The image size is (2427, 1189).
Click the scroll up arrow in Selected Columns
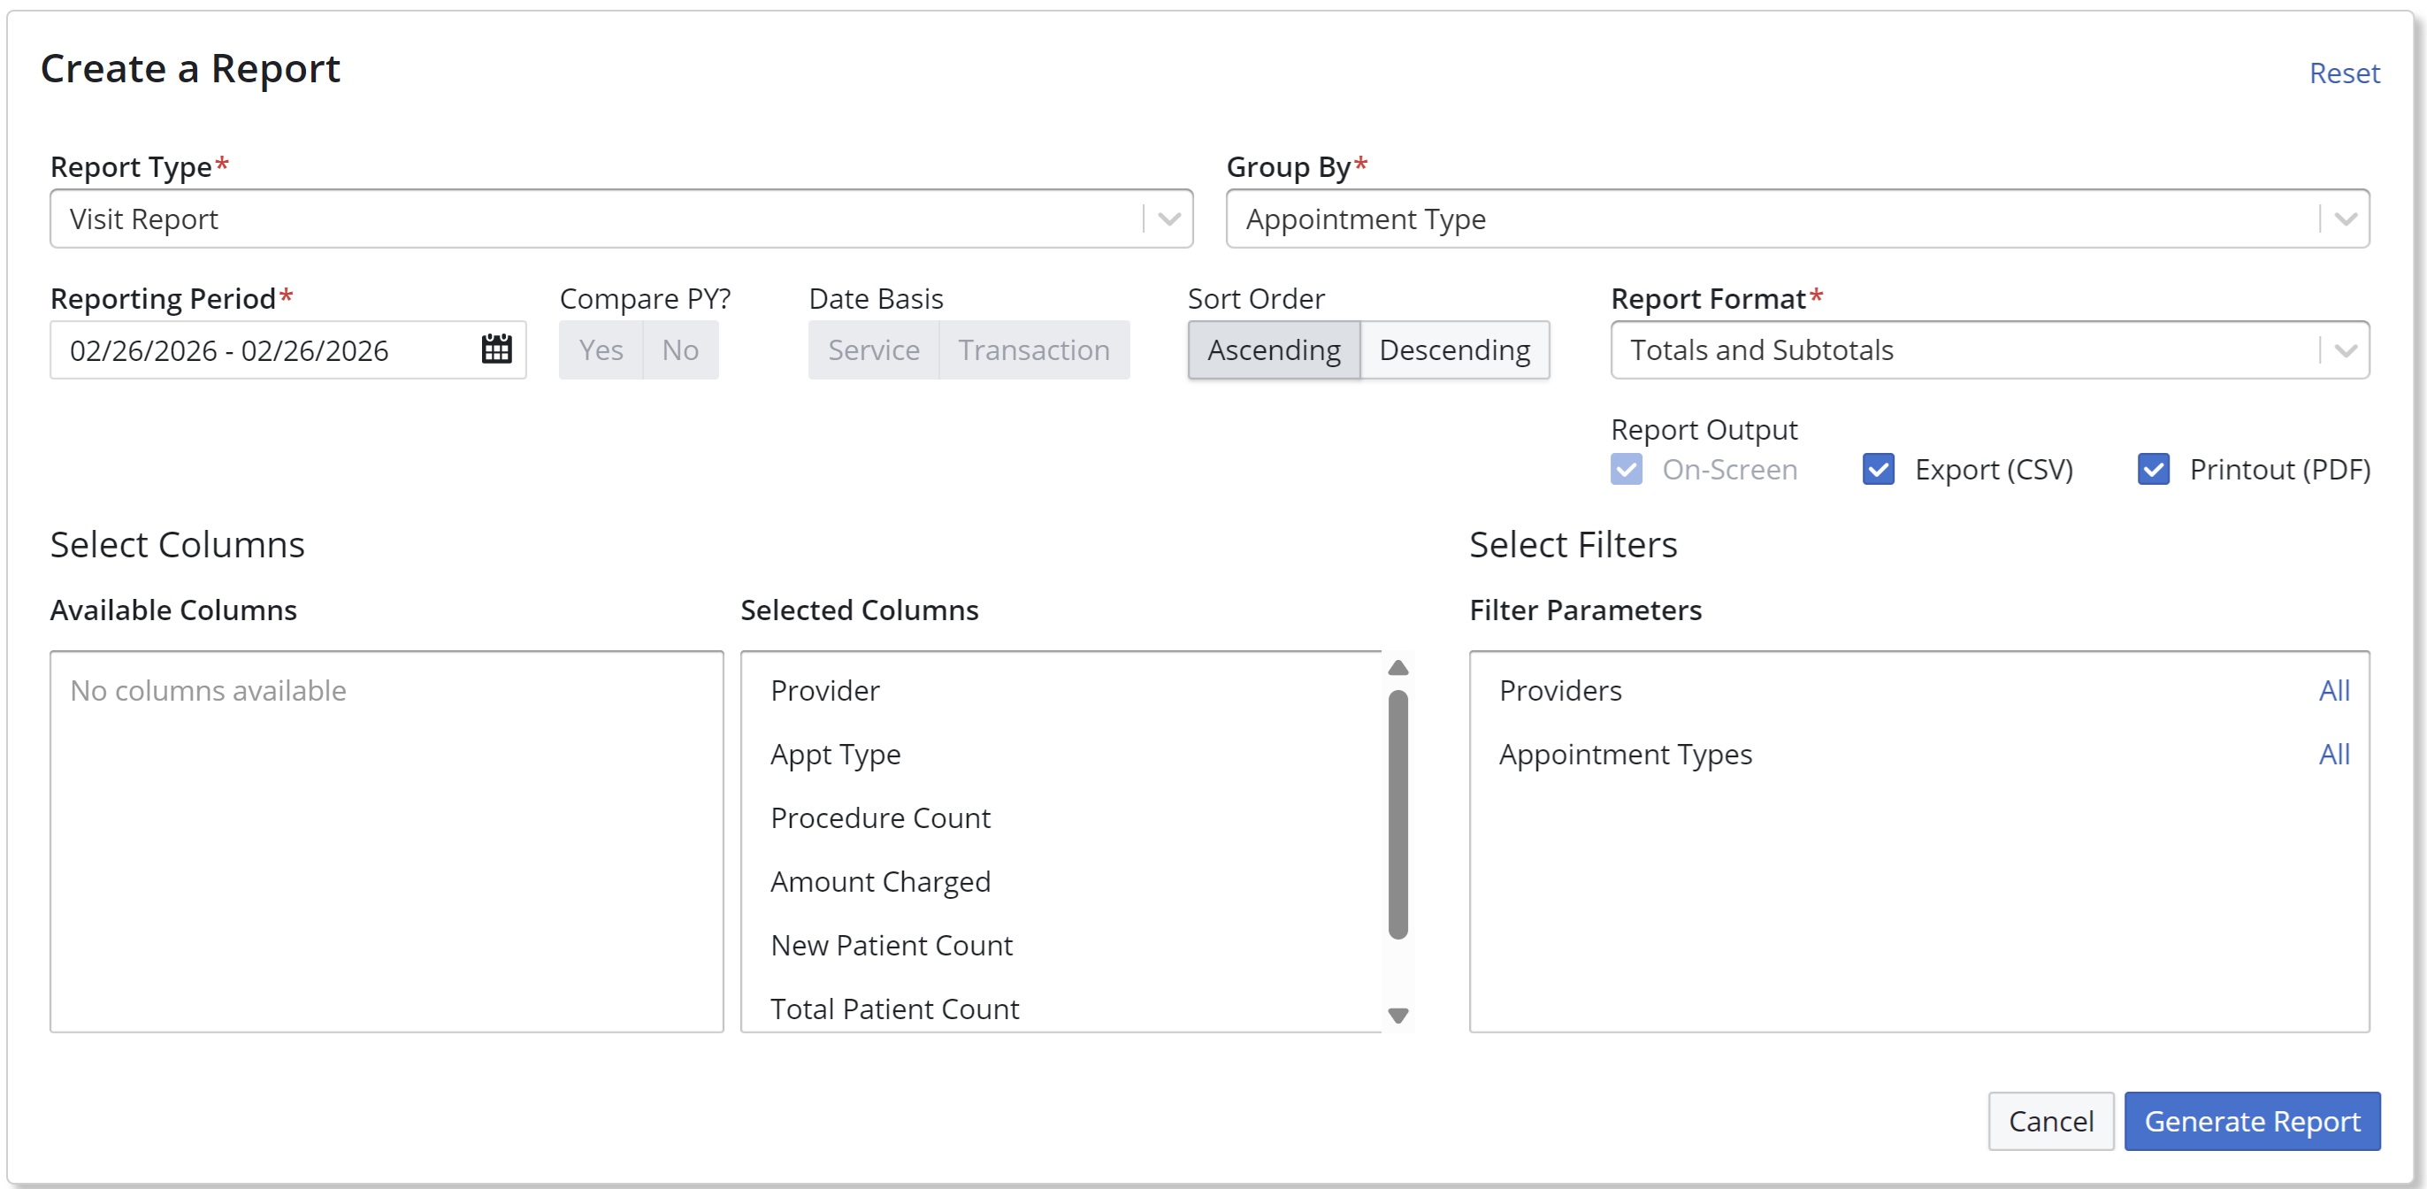point(1398,668)
